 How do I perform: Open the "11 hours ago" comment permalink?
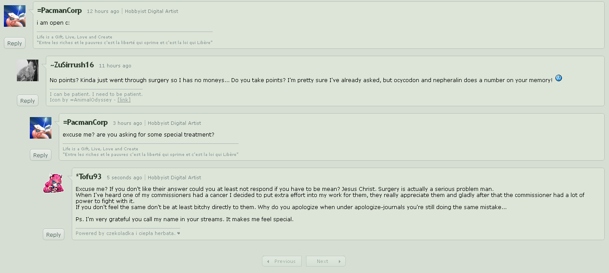[x=115, y=66]
